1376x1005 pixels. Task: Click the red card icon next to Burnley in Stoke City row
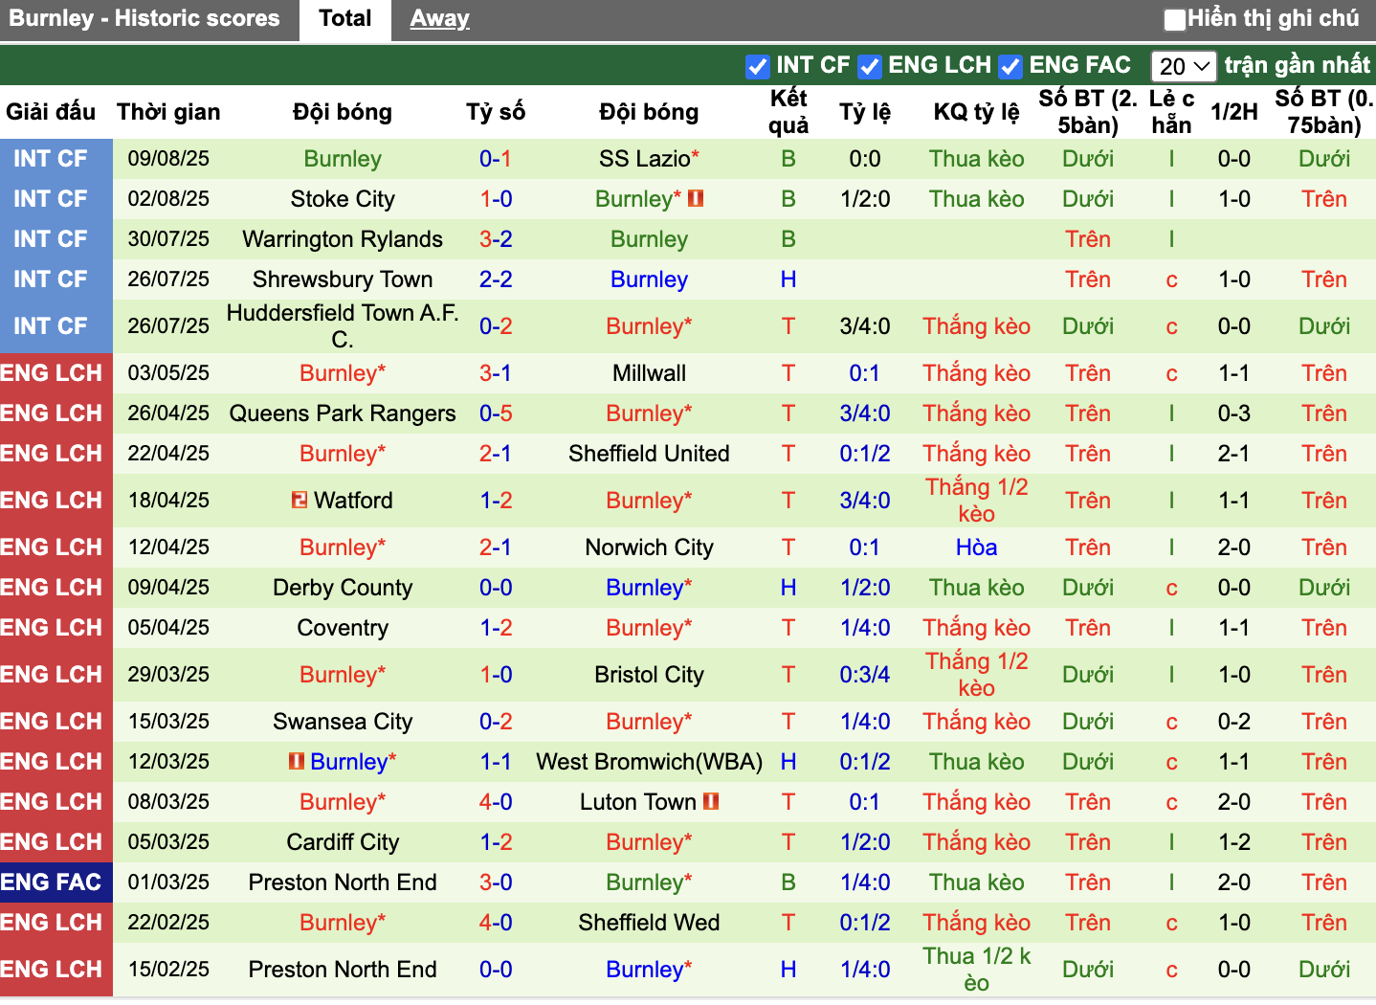click(697, 198)
